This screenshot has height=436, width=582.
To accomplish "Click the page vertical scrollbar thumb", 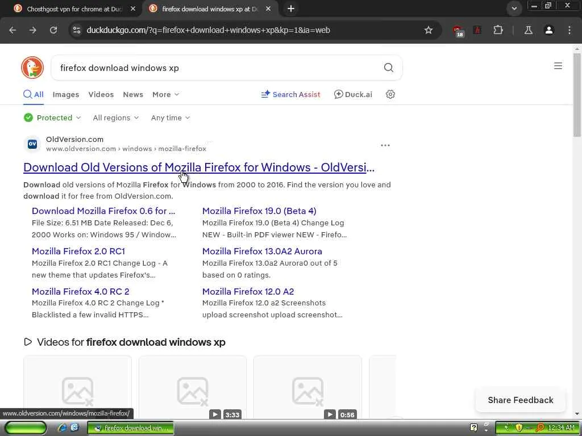I will coord(577,95).
